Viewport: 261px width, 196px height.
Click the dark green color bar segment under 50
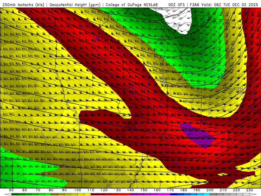click(x=15, y=194)
